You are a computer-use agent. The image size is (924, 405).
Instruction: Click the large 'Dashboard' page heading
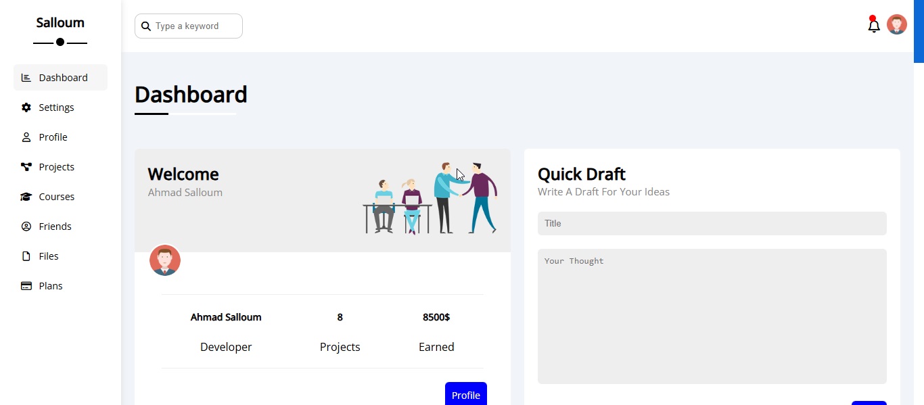[191, 95]
